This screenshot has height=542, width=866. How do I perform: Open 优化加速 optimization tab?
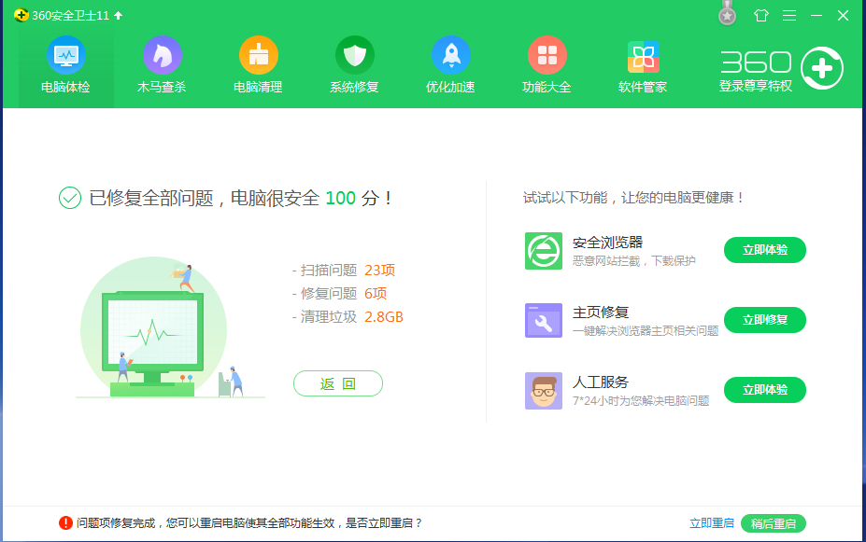coord(450,65)
